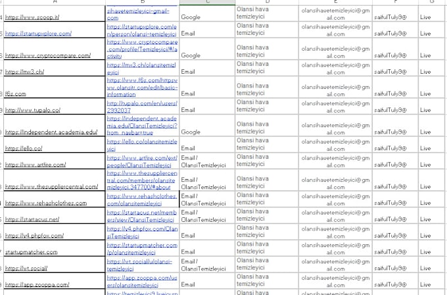Open the https://www.artfire.com/ link in column A
Screen dimensions: 447x295
(35, 165)
